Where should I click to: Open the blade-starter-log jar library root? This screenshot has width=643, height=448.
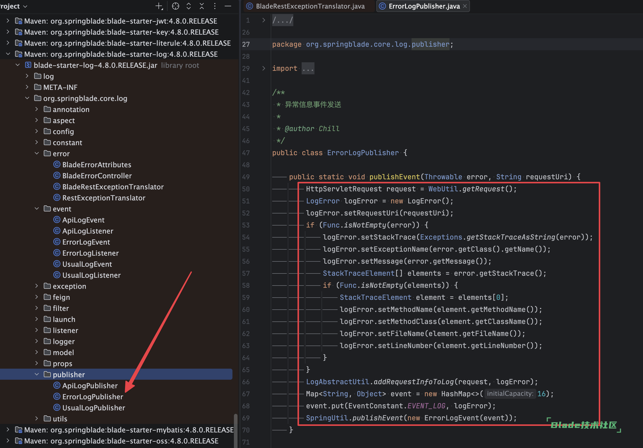click(x=95, y=65)
